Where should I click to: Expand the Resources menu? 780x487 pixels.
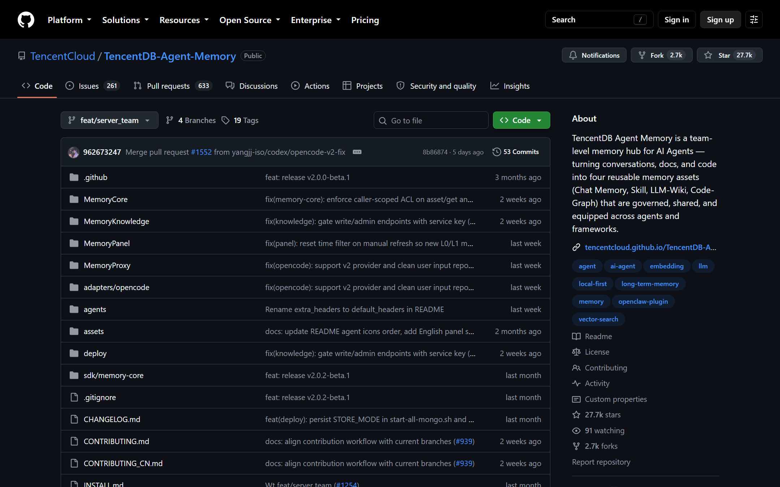pos(184,20)
